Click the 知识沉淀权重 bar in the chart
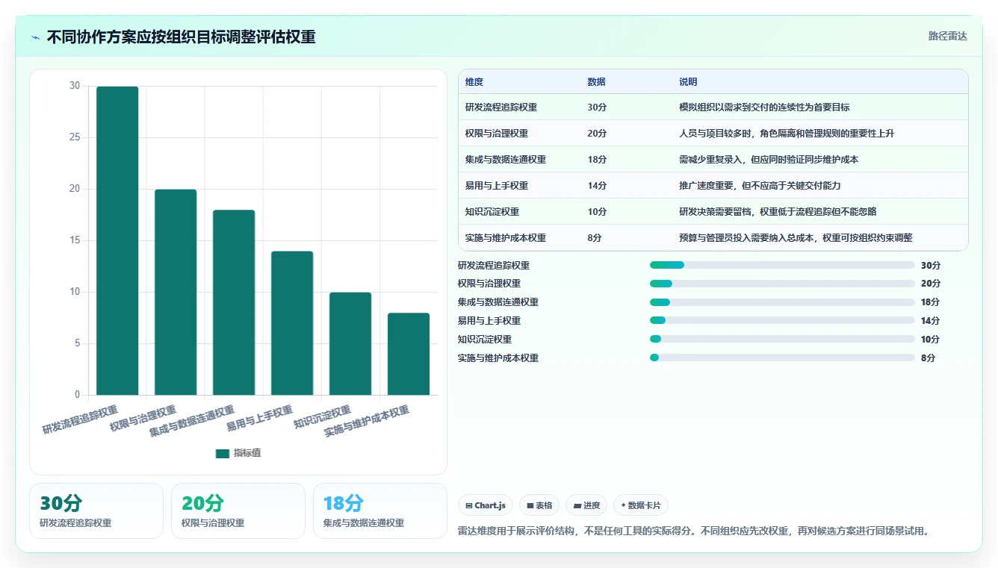The image size is (998, 568). point(350,343)
